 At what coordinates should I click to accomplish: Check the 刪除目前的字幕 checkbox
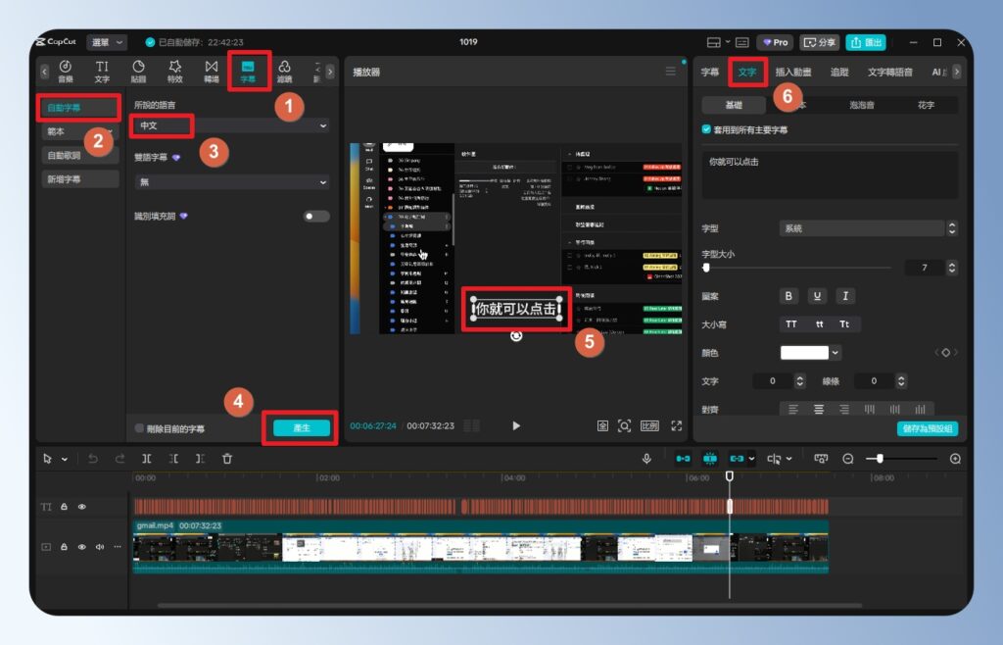point(139,428)
